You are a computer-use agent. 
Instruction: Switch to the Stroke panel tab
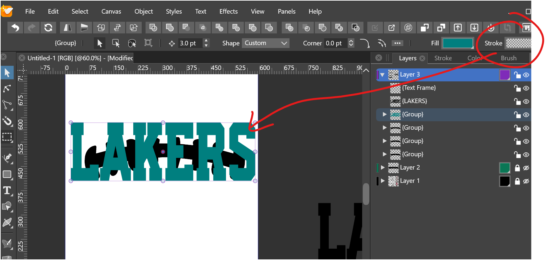point(443,58)
